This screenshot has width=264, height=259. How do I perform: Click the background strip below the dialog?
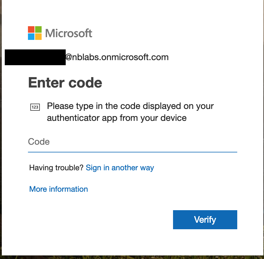[x=132, y=257]
